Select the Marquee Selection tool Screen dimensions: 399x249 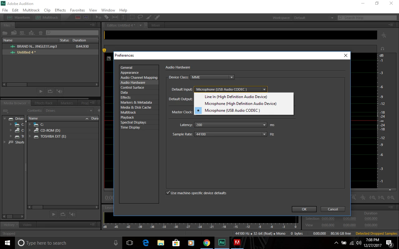click(132, 17)
